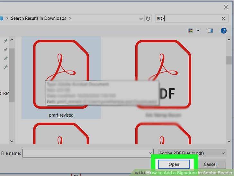Screen dimensions: 234x176
Task: Expand the address bar previous locations dropdown
Action: click(x=141, y=19)
